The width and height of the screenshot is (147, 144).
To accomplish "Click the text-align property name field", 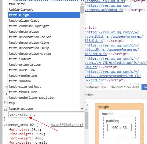I will [x=19, y=114].
